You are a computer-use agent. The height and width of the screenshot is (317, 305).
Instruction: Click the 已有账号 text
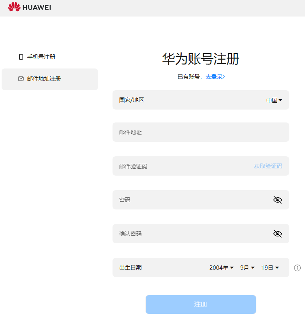coord(188,77)
